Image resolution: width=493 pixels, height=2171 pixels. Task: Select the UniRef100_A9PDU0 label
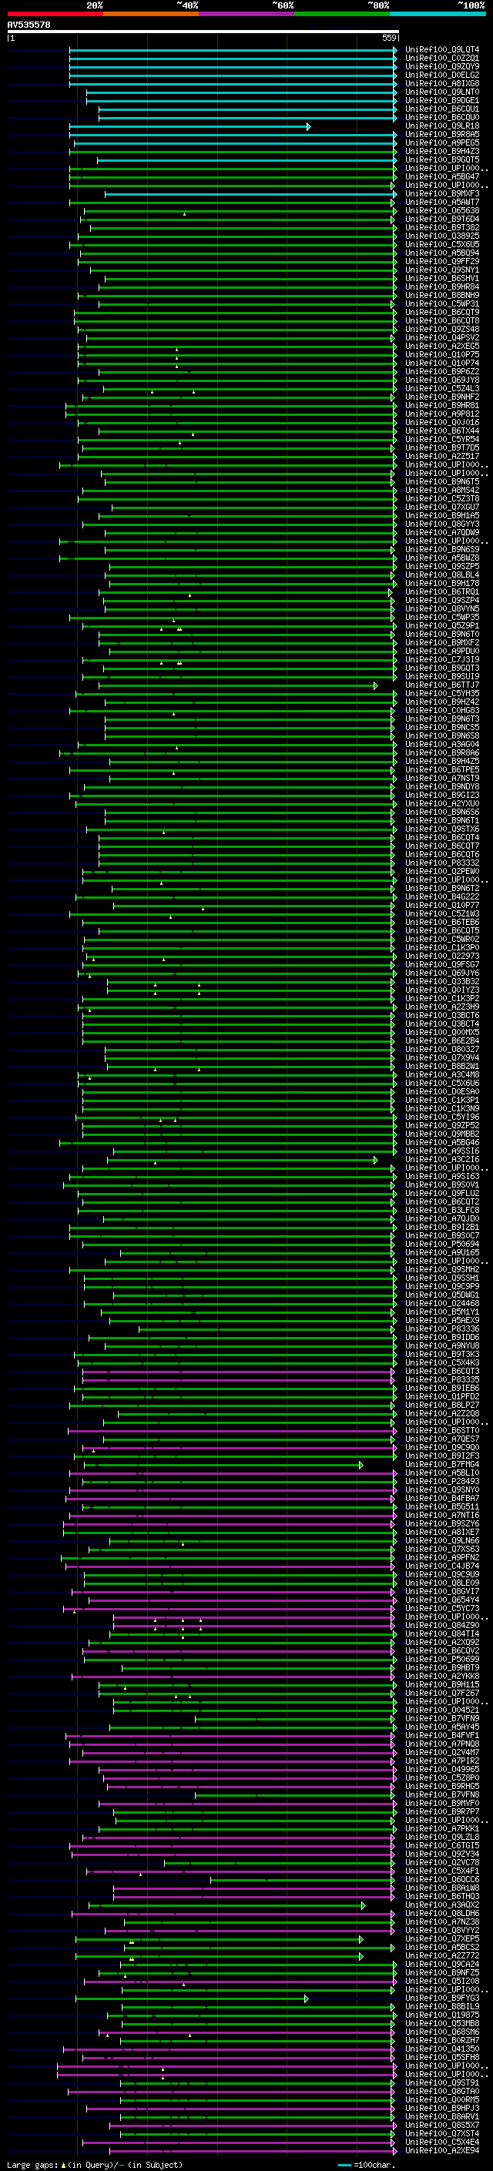pyautogui.click(x=441, y=652)
